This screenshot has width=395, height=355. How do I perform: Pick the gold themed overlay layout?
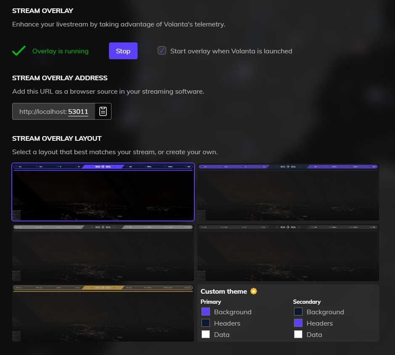tap(103, 313)
